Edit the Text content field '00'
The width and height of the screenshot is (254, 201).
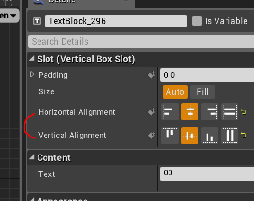click(x=207, y=174)
